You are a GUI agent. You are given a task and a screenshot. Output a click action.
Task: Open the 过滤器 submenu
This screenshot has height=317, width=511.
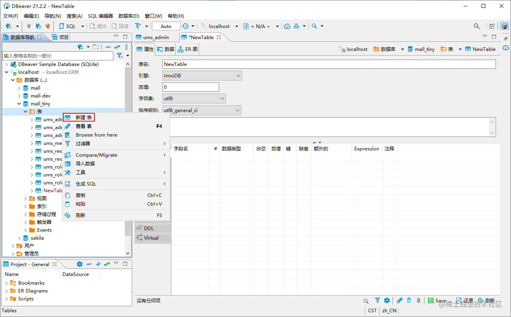(x=116, y=144)
